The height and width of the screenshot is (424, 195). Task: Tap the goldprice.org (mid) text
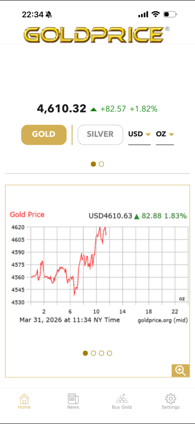(163, 320)
